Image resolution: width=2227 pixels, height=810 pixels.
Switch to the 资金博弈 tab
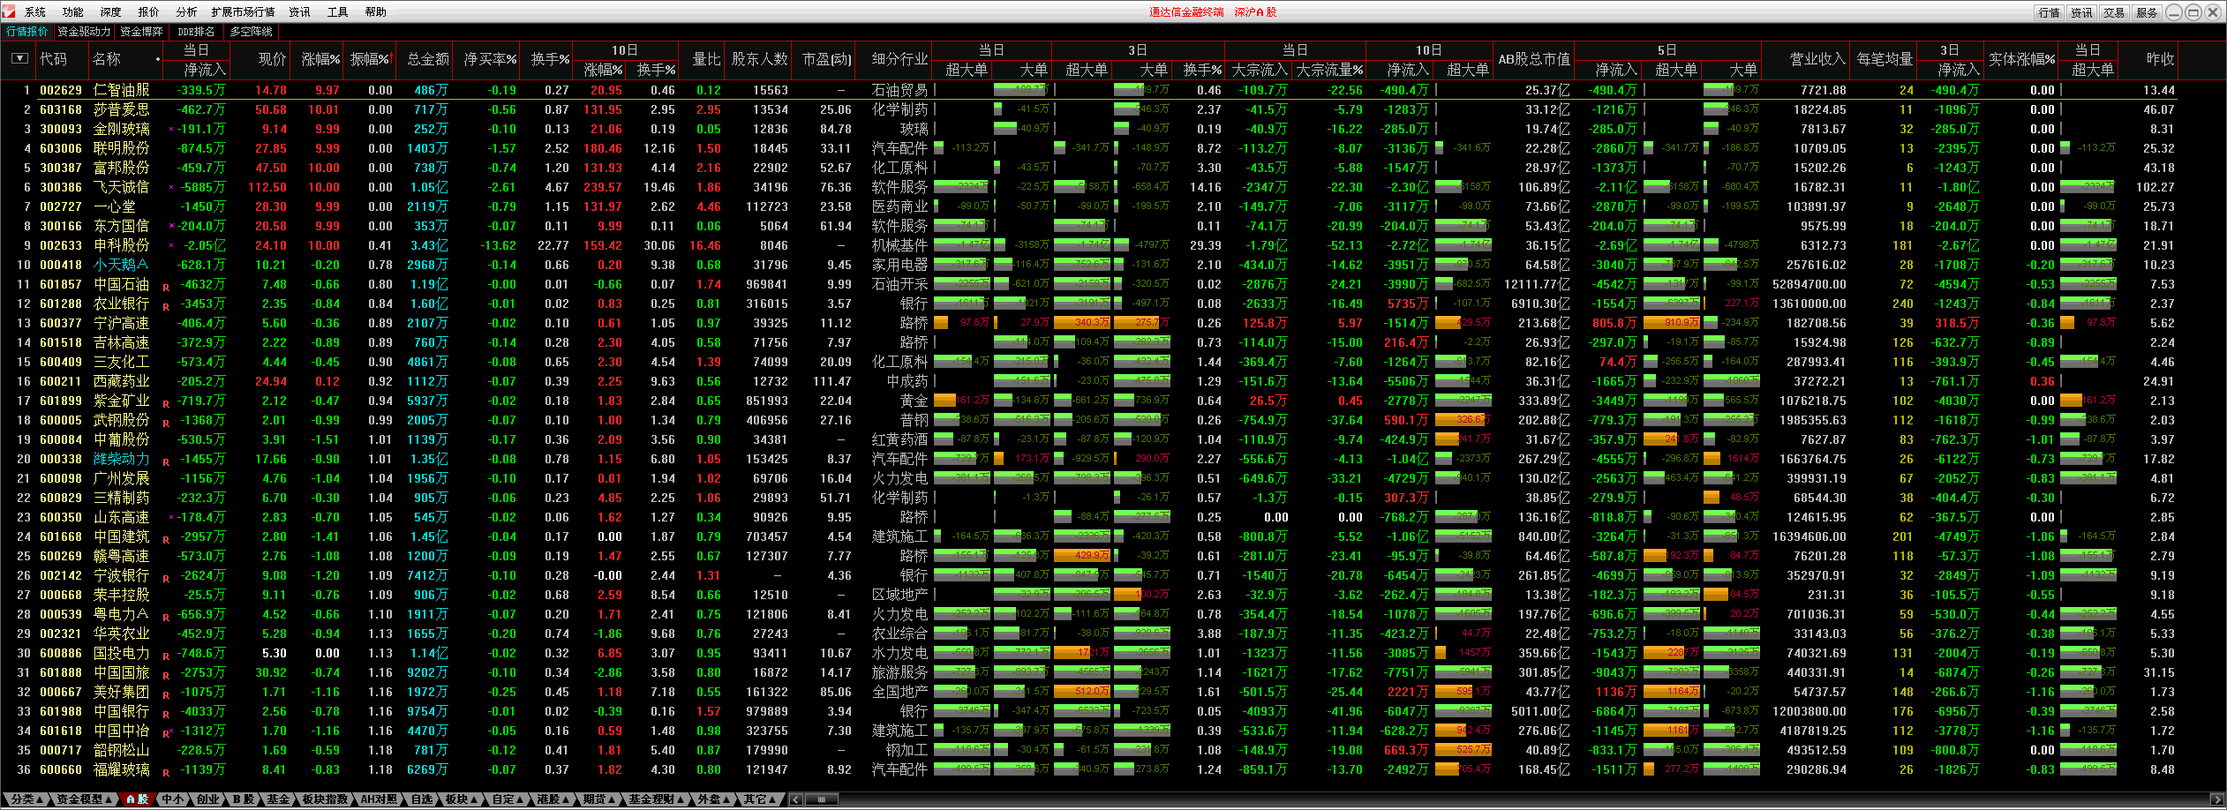coord(141,32)
